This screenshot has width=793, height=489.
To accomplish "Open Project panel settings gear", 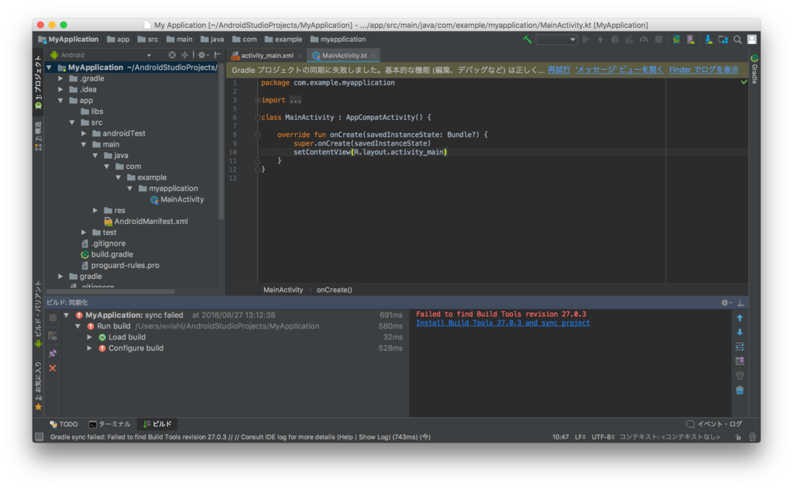I will pos(202,55).
